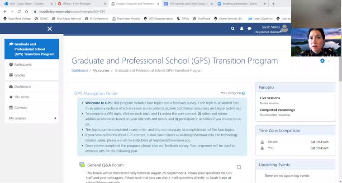
Task: Click the course settings gear icon
Action: [322, 61]
